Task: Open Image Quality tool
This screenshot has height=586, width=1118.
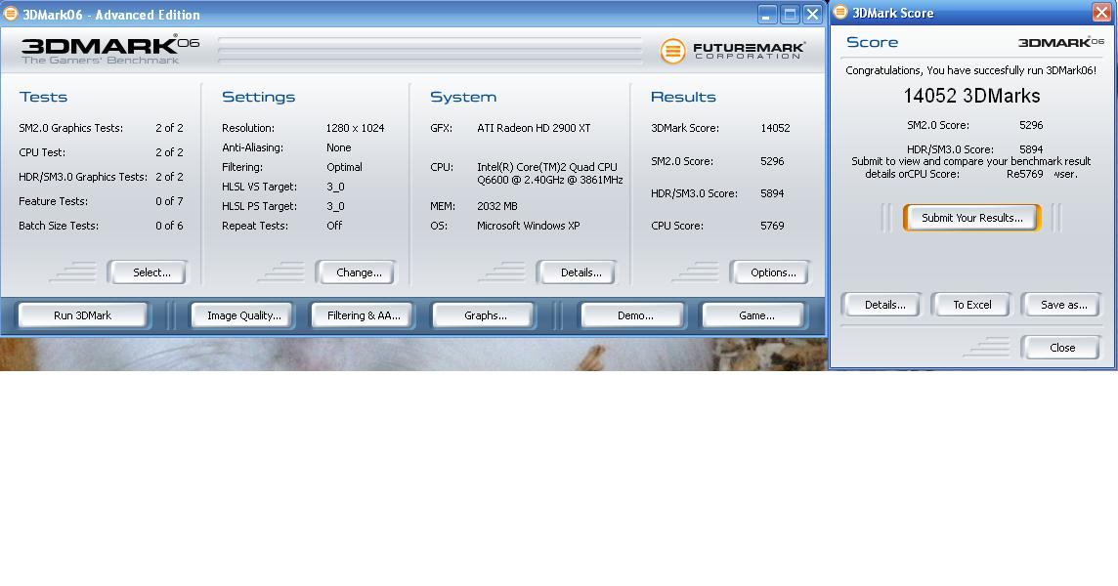Action: (243, 315)
